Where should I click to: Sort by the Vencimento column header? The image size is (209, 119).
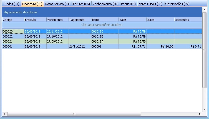tap(57, 20)
